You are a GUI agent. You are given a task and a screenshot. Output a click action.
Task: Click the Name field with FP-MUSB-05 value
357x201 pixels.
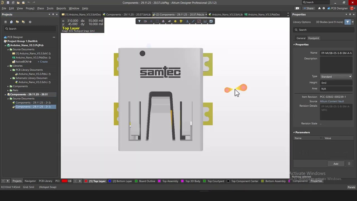point(336,53)
